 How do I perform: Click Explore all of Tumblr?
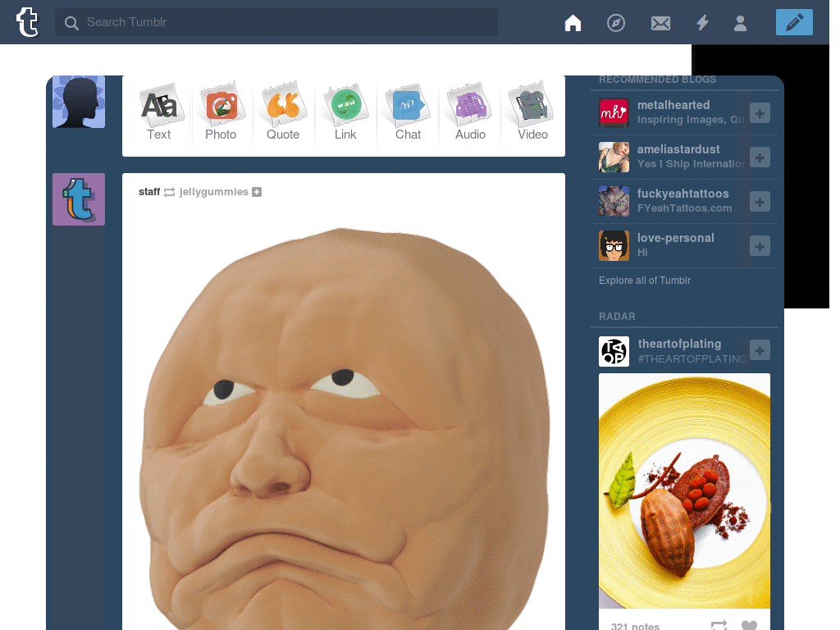(x=645, y=281)
